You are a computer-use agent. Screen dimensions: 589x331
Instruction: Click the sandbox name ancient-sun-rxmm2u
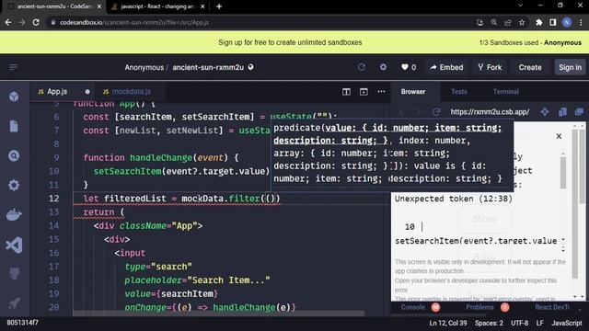(208, 67)
